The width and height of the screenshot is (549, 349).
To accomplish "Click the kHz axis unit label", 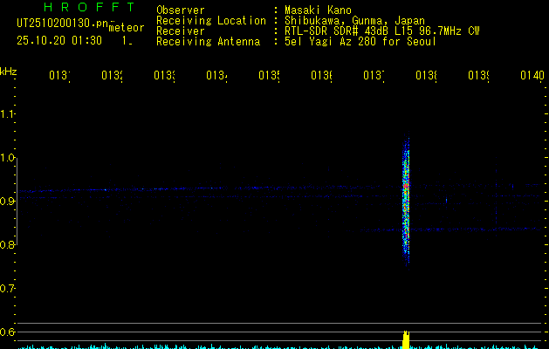I will click(x=9, y=70).
